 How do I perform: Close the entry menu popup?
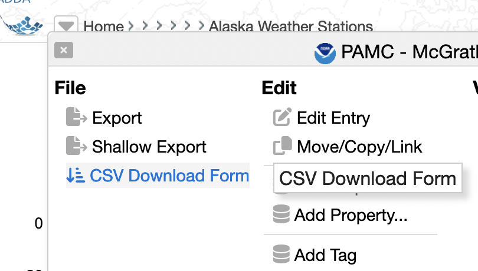[63, 51]
